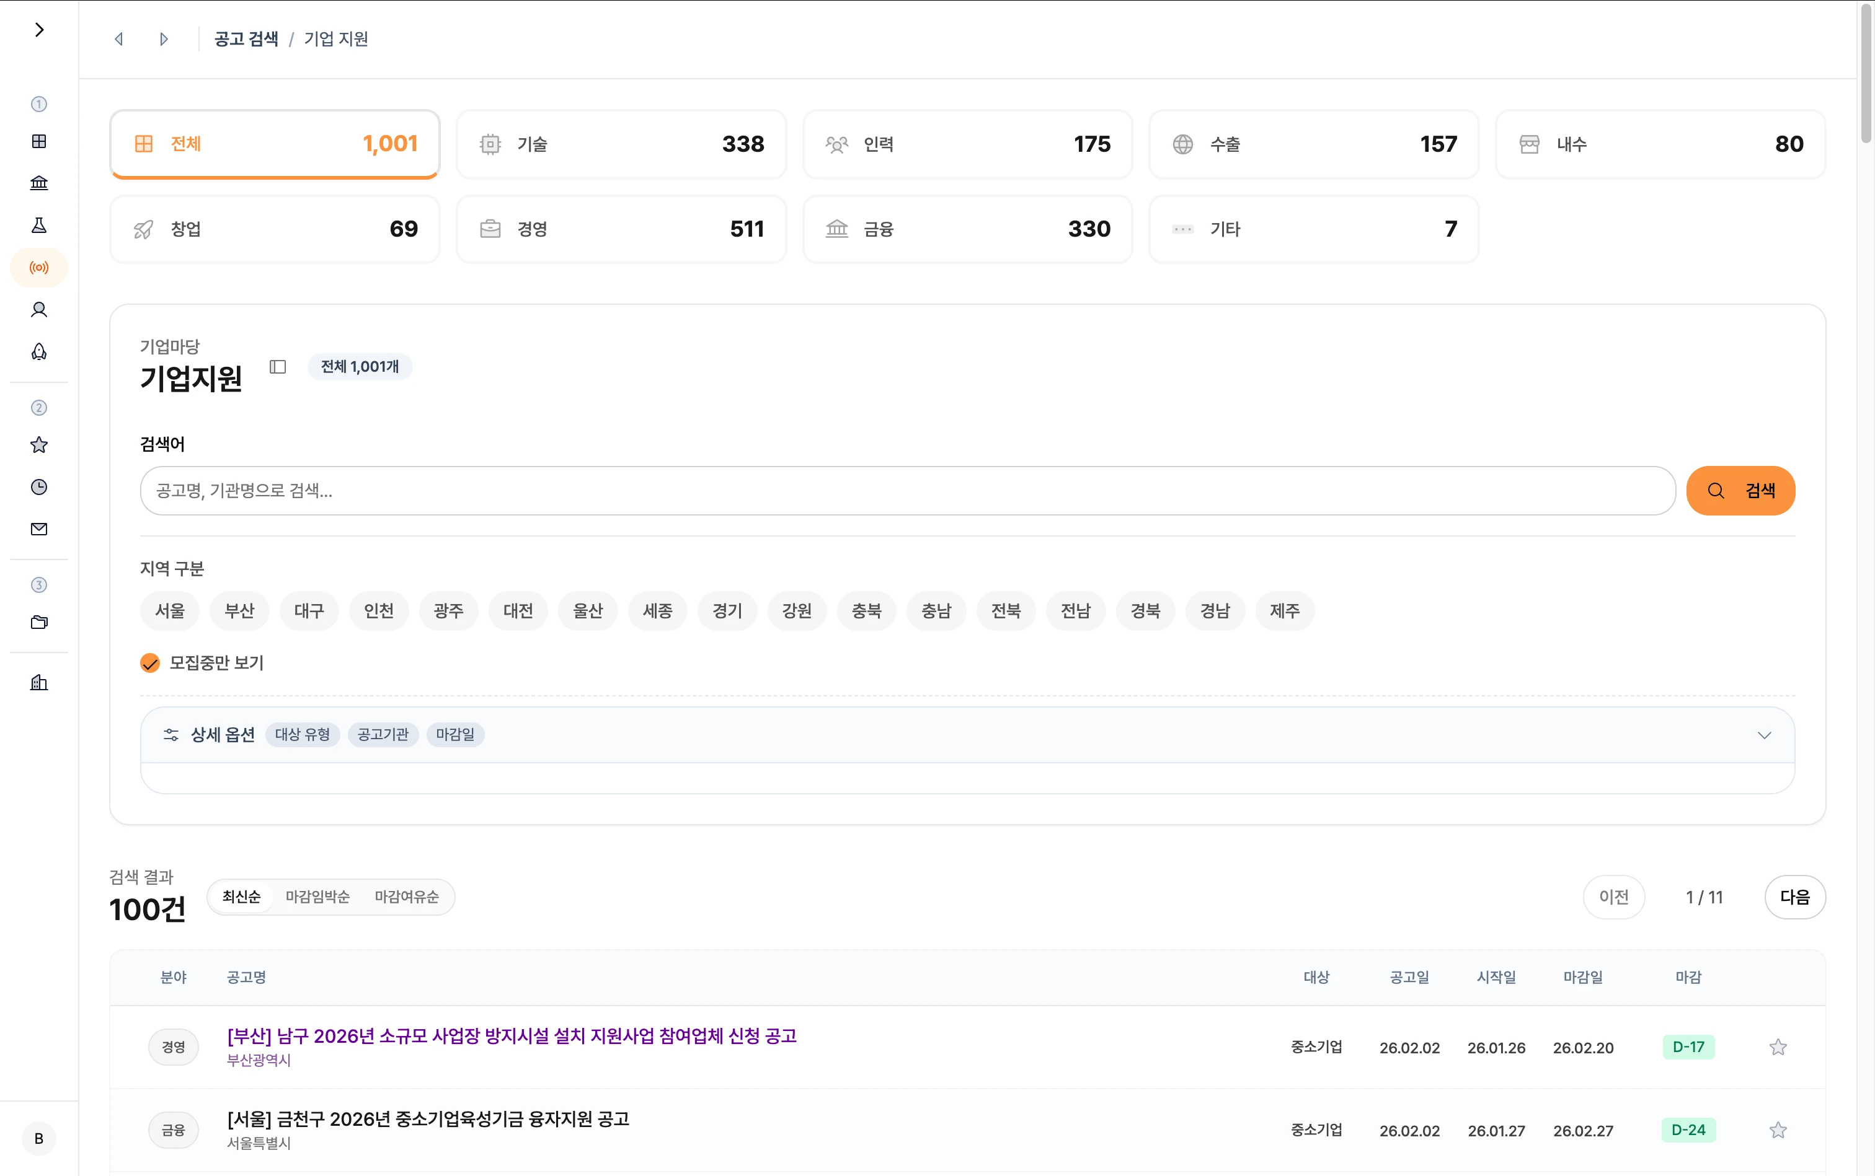This screenshot has width=1875, height=1176.
Task: Open the clock history sidebar icon
Action: point(39,487)
